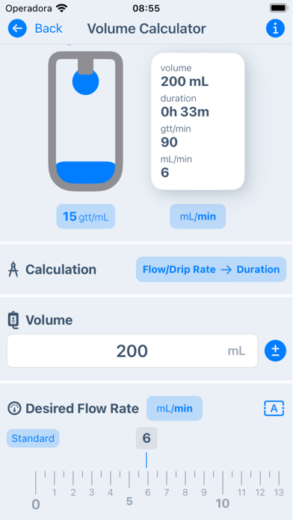
Task: Tap the blue back arrow icon
Action: (17, 28)
